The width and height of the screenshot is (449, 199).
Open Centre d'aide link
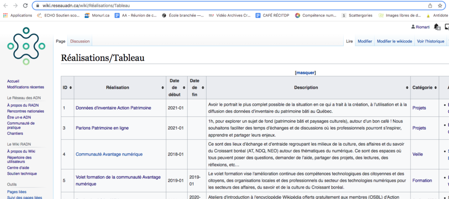[18, 168]
